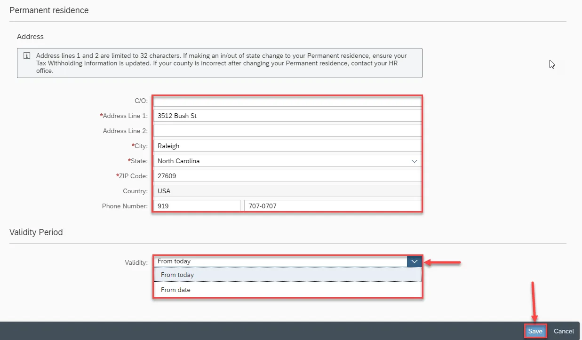Click the info icon in the address notice
This screenshot has width=582, height=340.
27,55
